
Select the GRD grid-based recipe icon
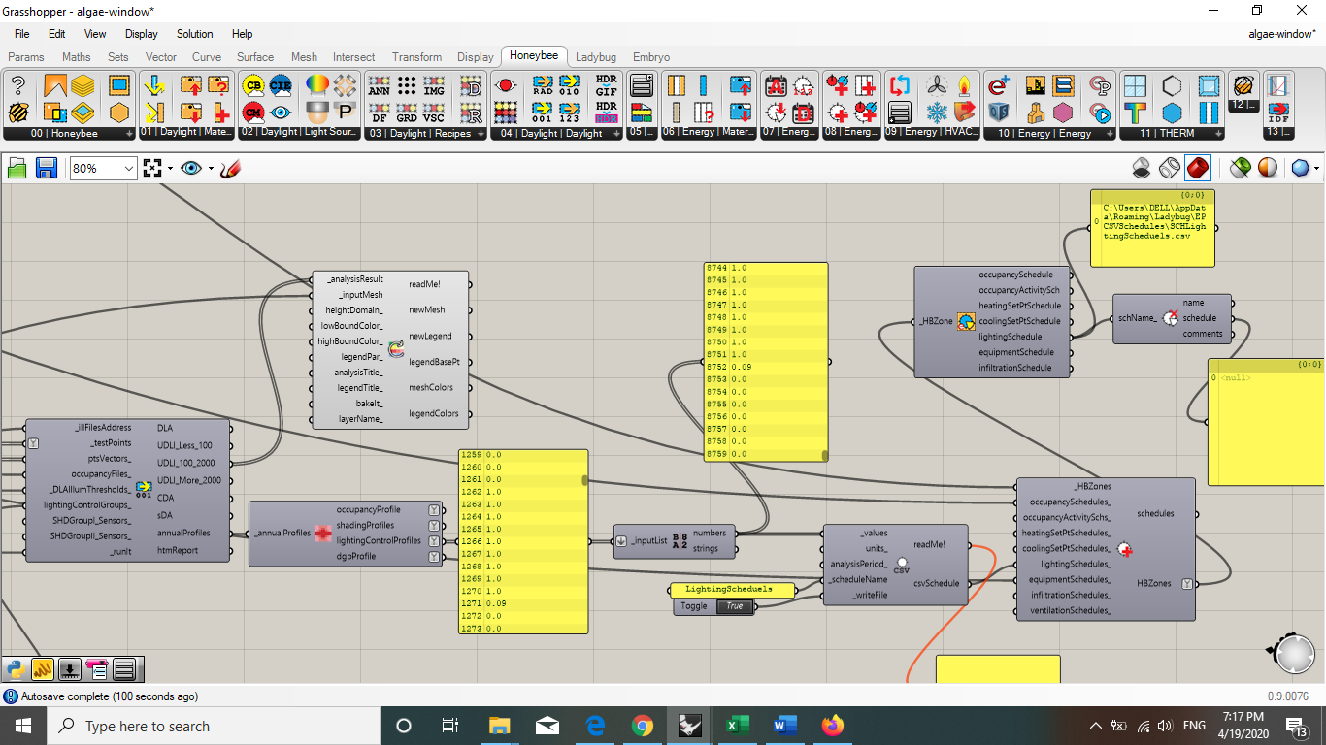[407, 112]
